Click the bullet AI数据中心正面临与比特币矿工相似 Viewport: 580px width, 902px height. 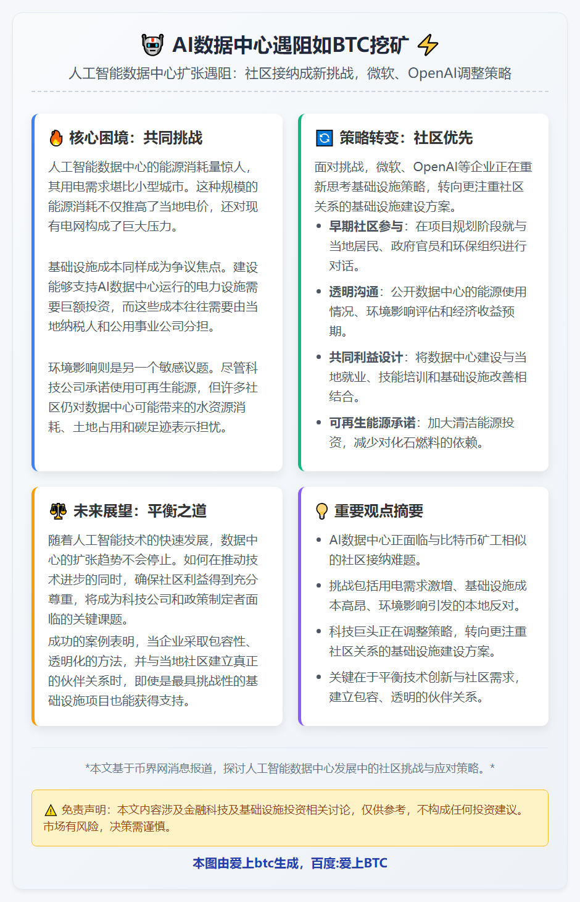[428, 550]
